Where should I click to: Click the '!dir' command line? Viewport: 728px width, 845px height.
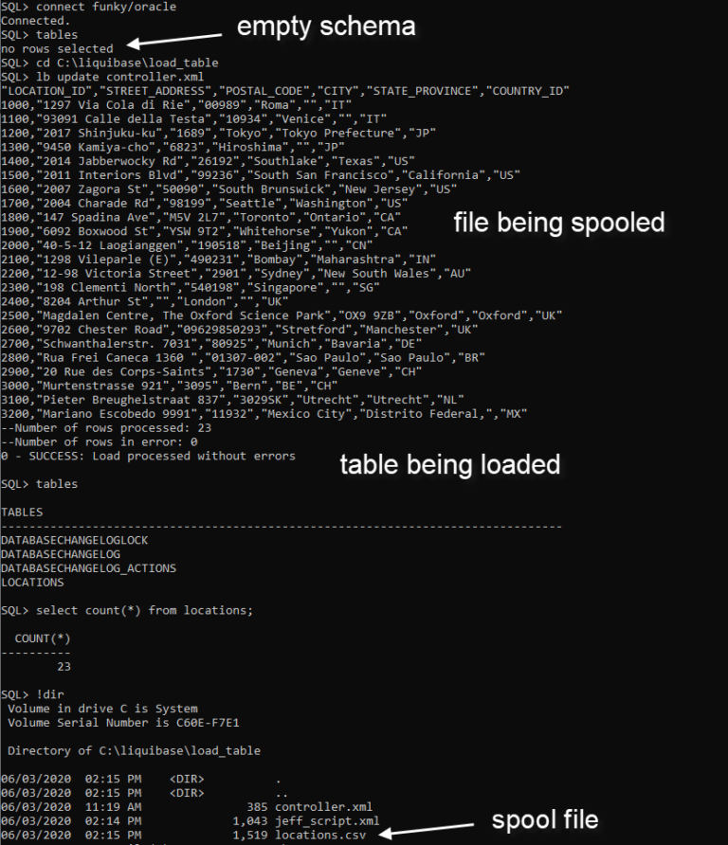click(x=50, y=694)
